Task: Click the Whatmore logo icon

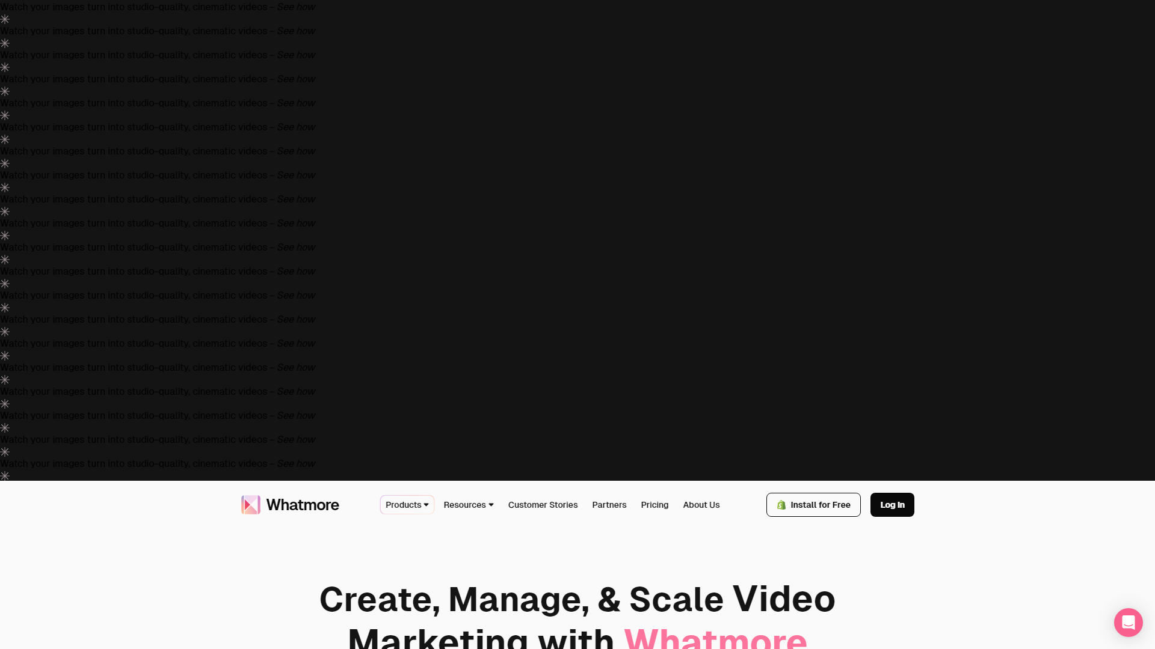Action: pos(250,505)
